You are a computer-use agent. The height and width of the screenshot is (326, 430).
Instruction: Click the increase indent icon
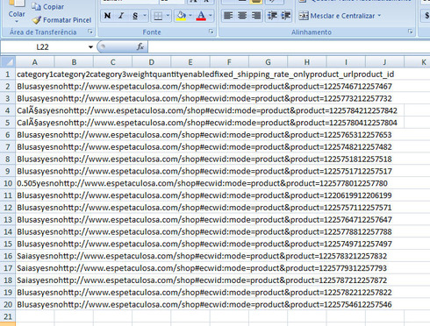click(x=286, y=16)
